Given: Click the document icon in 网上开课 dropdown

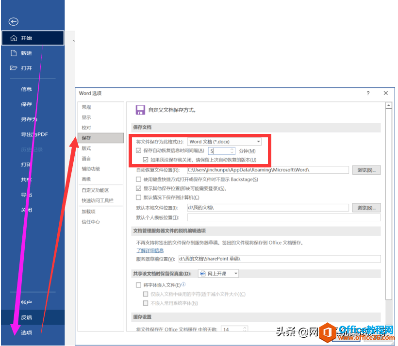Looking at the screenshot, I should point(202,273).
